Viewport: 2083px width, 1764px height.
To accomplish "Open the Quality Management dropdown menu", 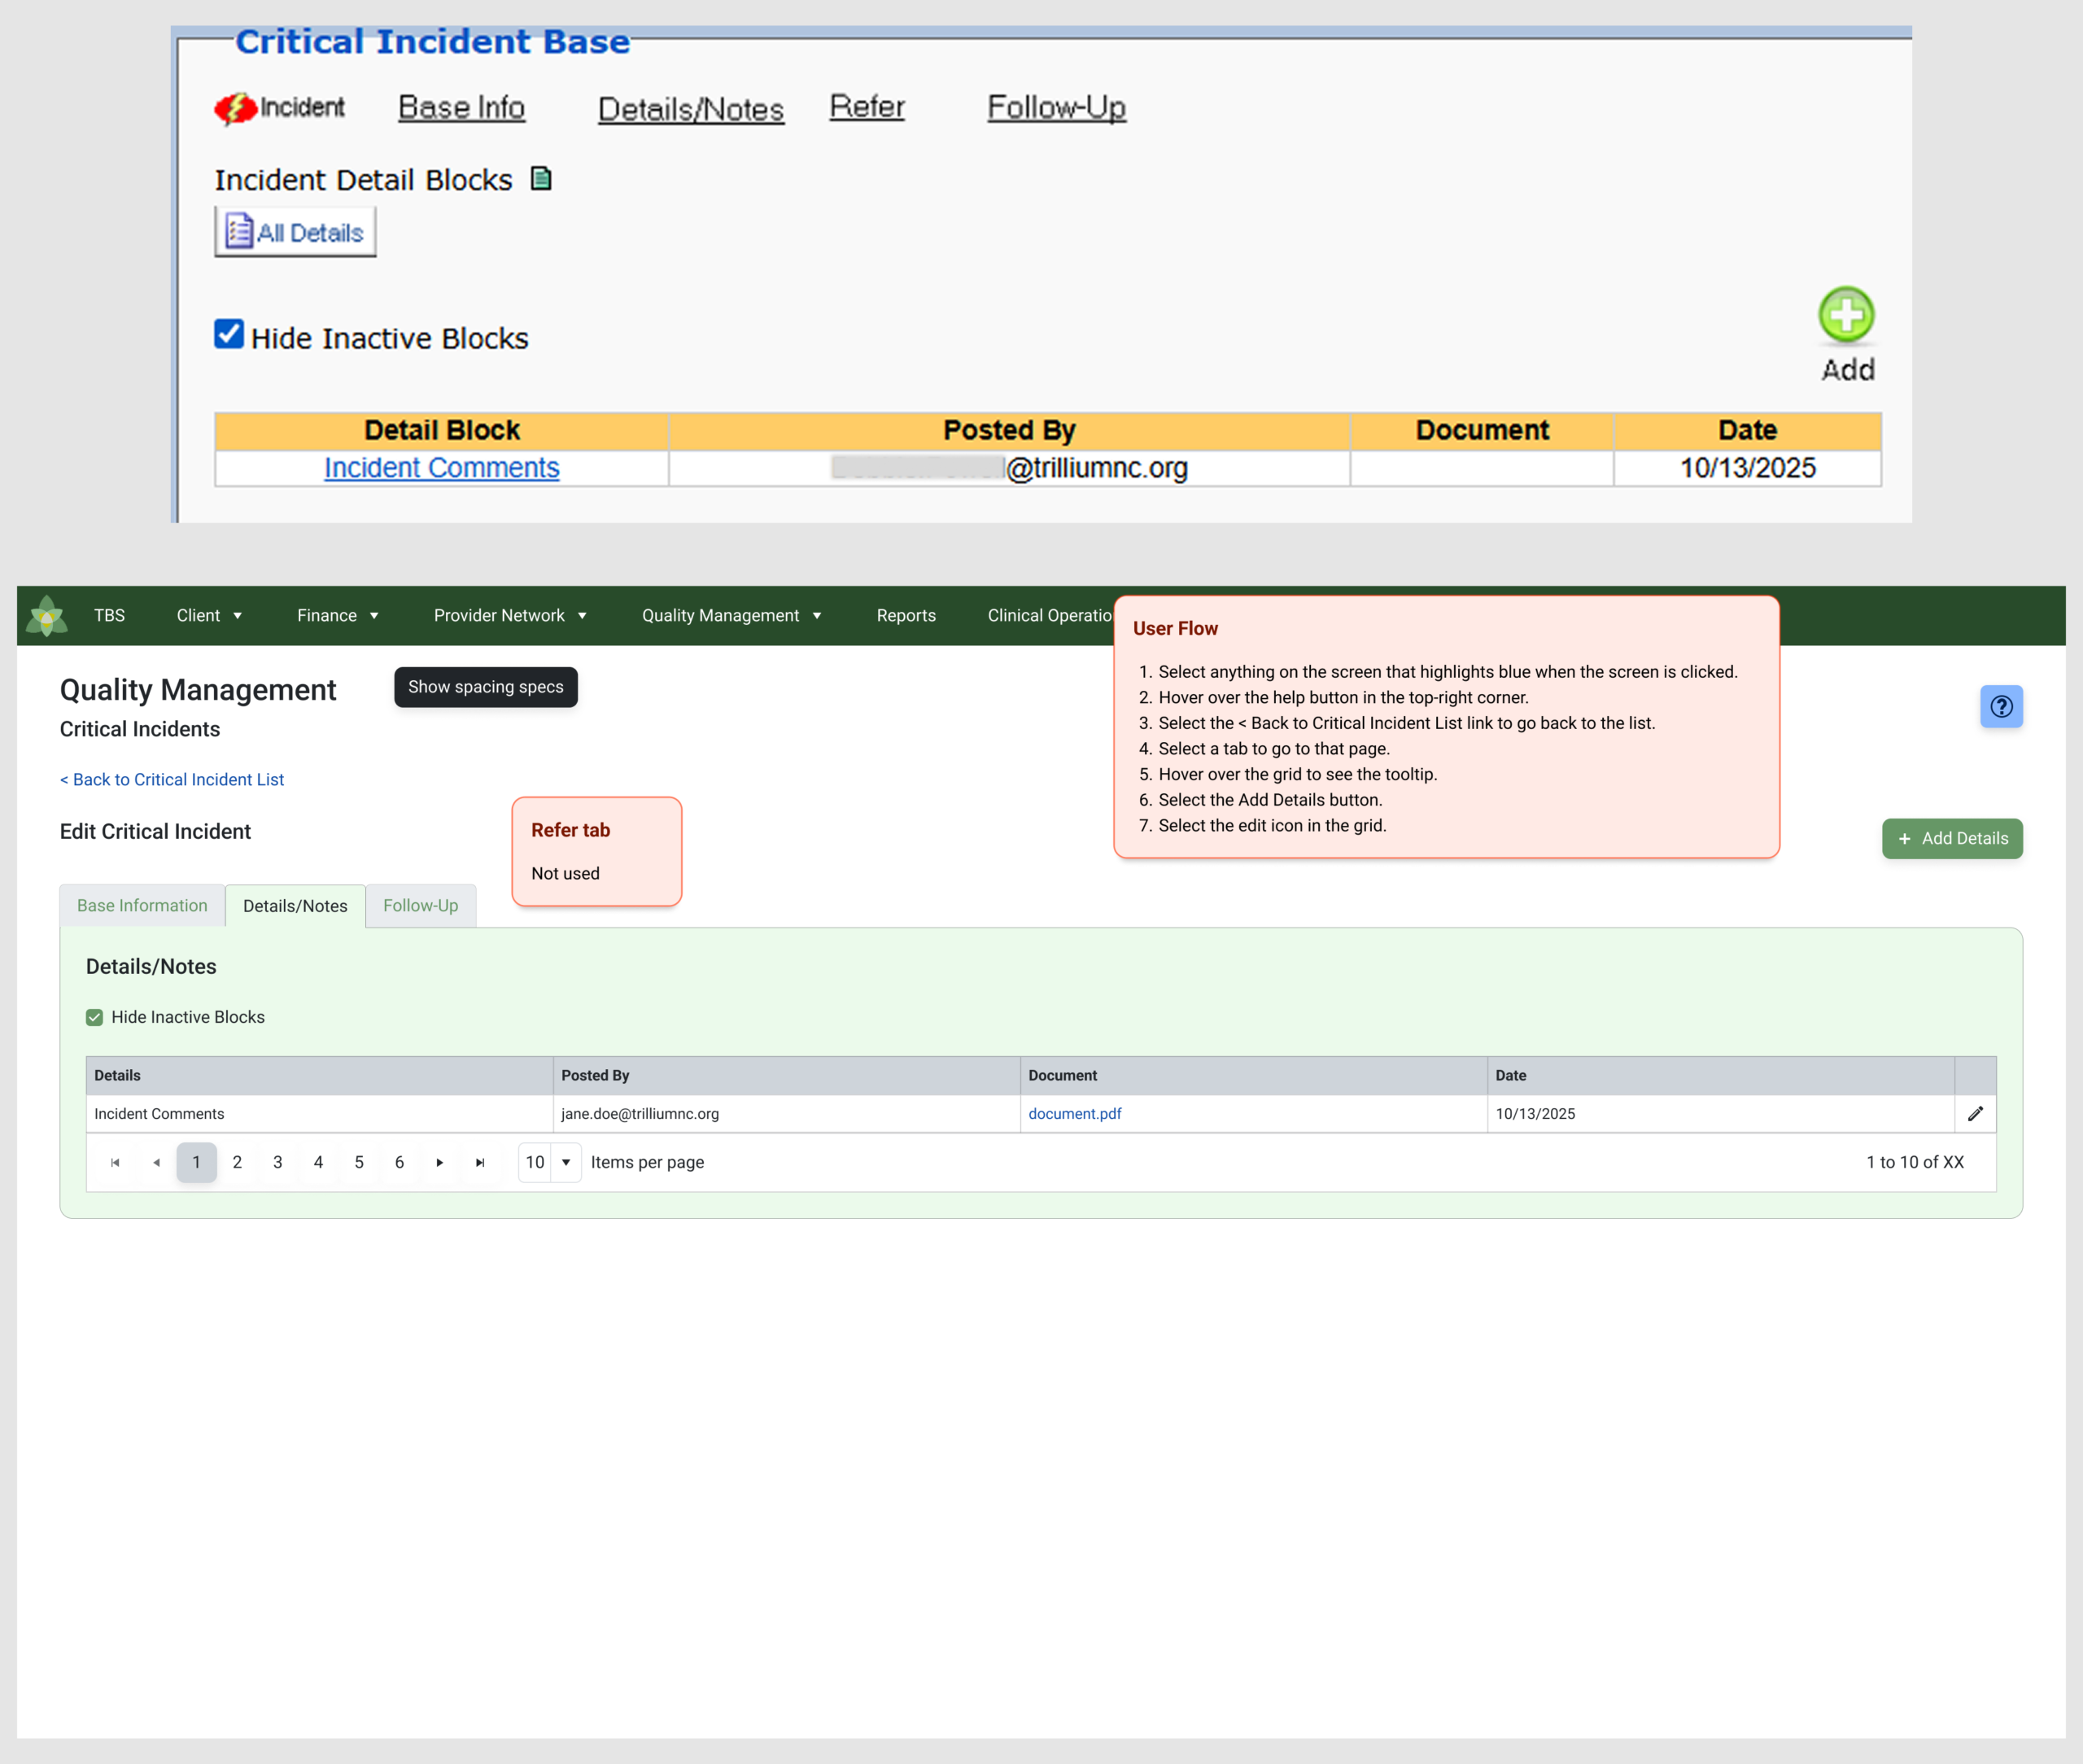I will pyautogui.click(x=731, y=616).
